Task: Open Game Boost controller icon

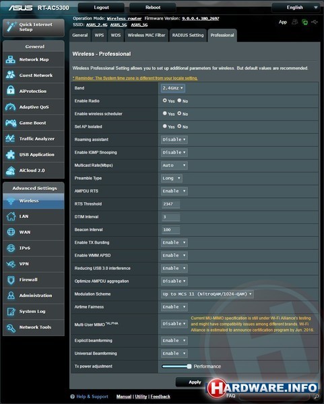Action: coord(11,123)
